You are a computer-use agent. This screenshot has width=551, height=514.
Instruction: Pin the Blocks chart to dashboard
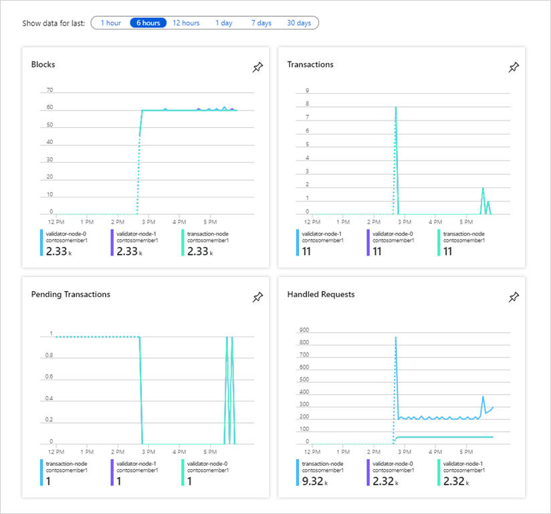(x=257, y=67)
